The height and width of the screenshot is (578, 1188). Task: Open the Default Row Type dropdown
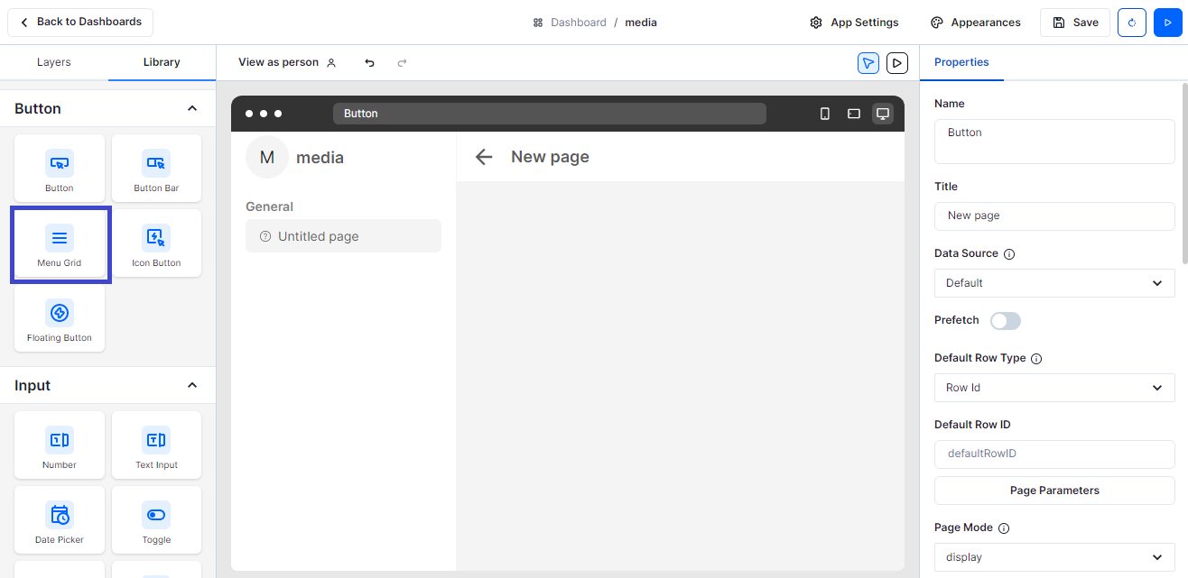[x=1053, y=388]
